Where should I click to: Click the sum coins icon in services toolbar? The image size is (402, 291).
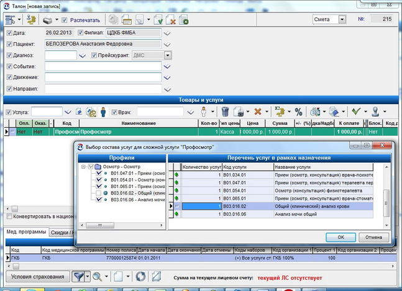pyautogui.click(x=280, y=112)
